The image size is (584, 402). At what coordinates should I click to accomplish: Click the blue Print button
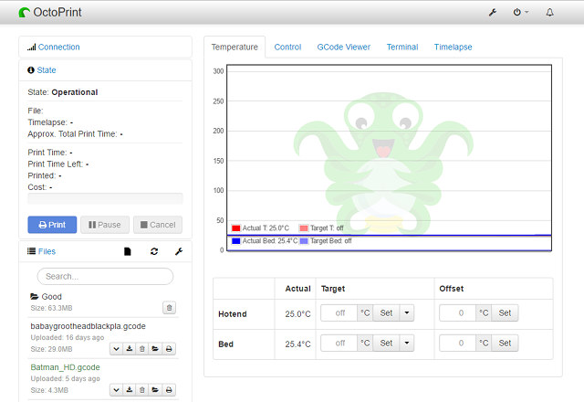(52, 225)
